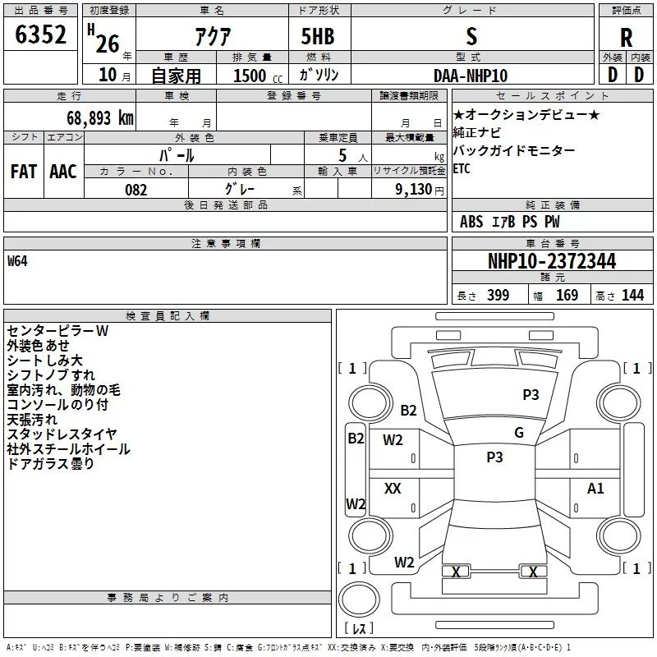Select inspector note 社外スチールホイール
Image resolution: width=657 pixels, height=657 pixels.
pyautogui.click(x=68, y=448)
